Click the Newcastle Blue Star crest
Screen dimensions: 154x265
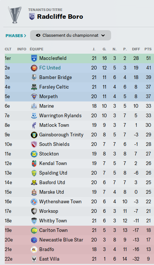(34, 240)
